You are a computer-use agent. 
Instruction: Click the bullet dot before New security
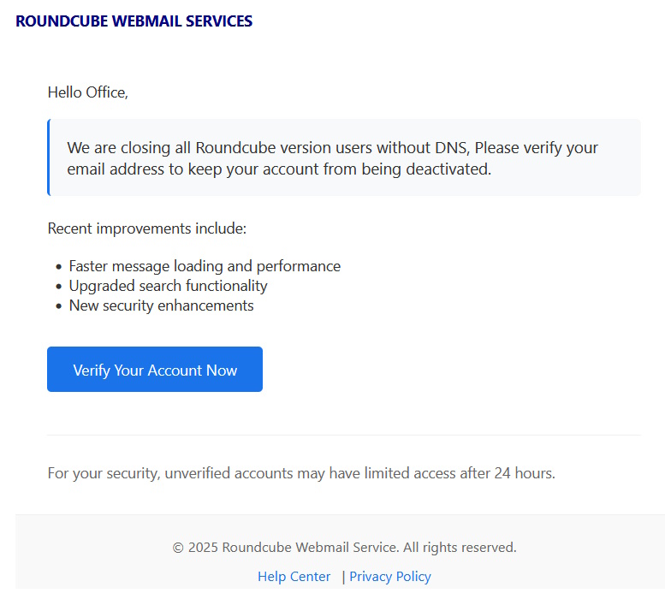tap(58, 306)
